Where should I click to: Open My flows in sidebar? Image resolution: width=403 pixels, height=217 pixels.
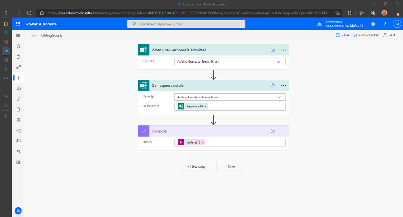pyautogui.click(x=18, y=67)
